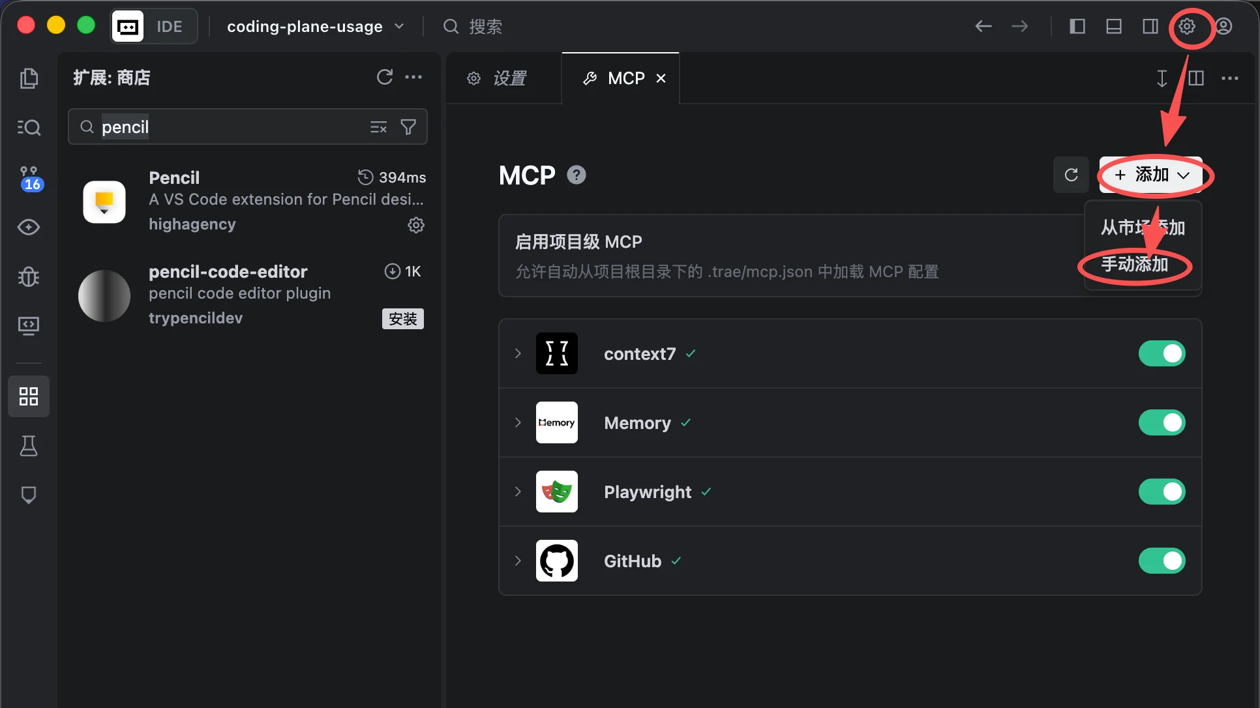This screenshot has height=708, width=1260.
Task: Disable the Memory MCP server switch
Action: (1162, 422)
